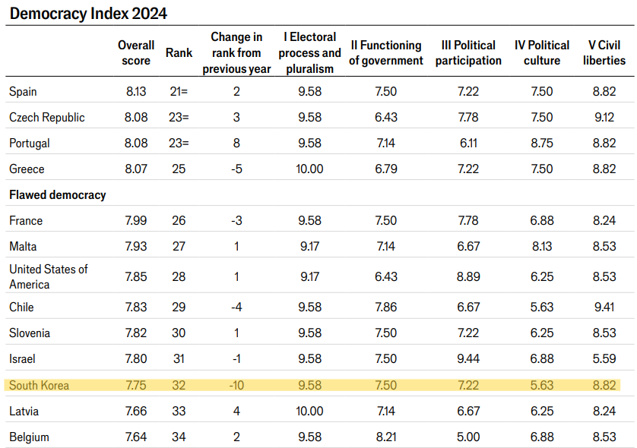The width and height of the screenshot is (637, 448).
Task: Select Israel's civil liberties score 5.59
Action: 604,358
